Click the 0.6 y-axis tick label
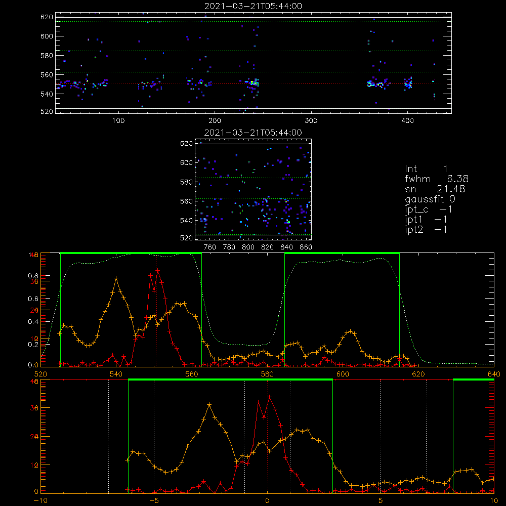Viewport: 506px width, 506px height. coord(33,299)
